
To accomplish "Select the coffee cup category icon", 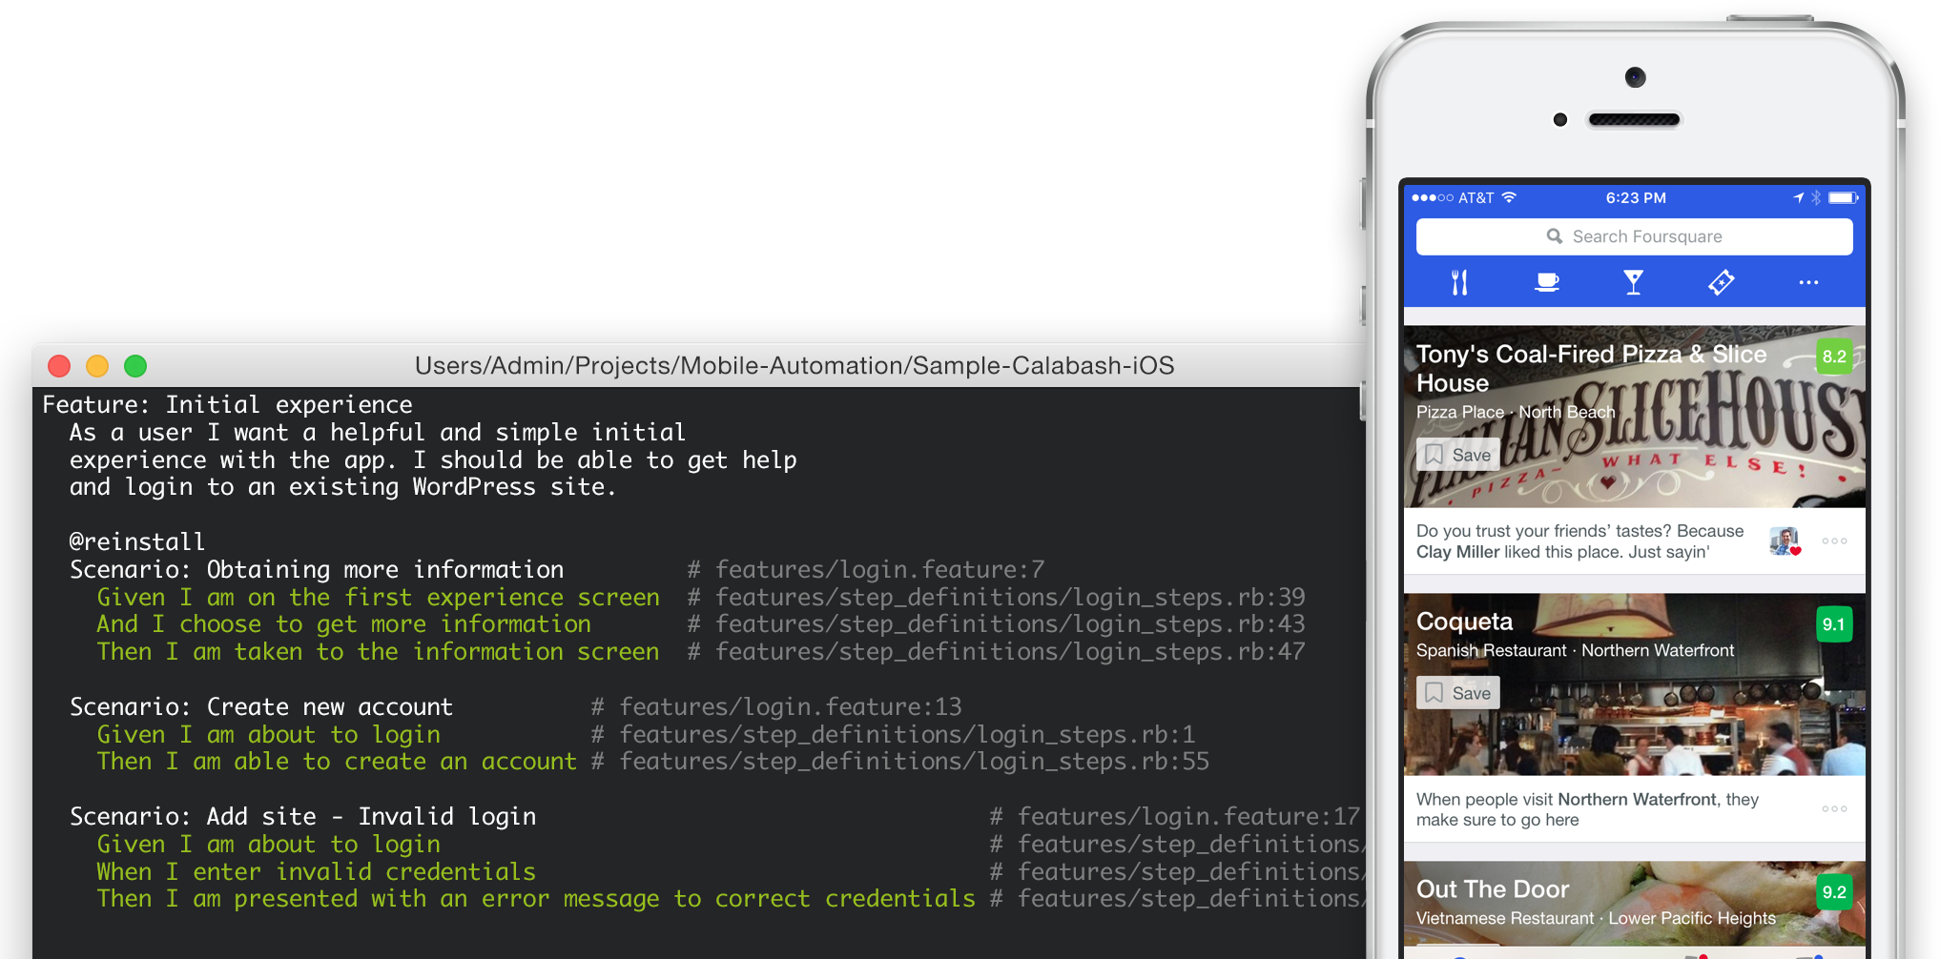I will tap(1547, 282).
